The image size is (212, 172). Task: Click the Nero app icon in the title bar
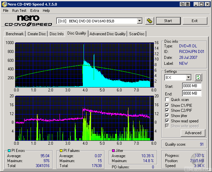click(4, 4)
